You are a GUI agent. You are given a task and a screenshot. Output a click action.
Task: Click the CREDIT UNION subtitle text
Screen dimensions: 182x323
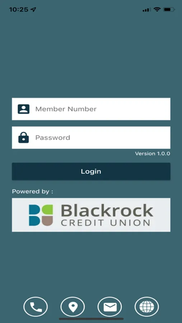[105, 223]
